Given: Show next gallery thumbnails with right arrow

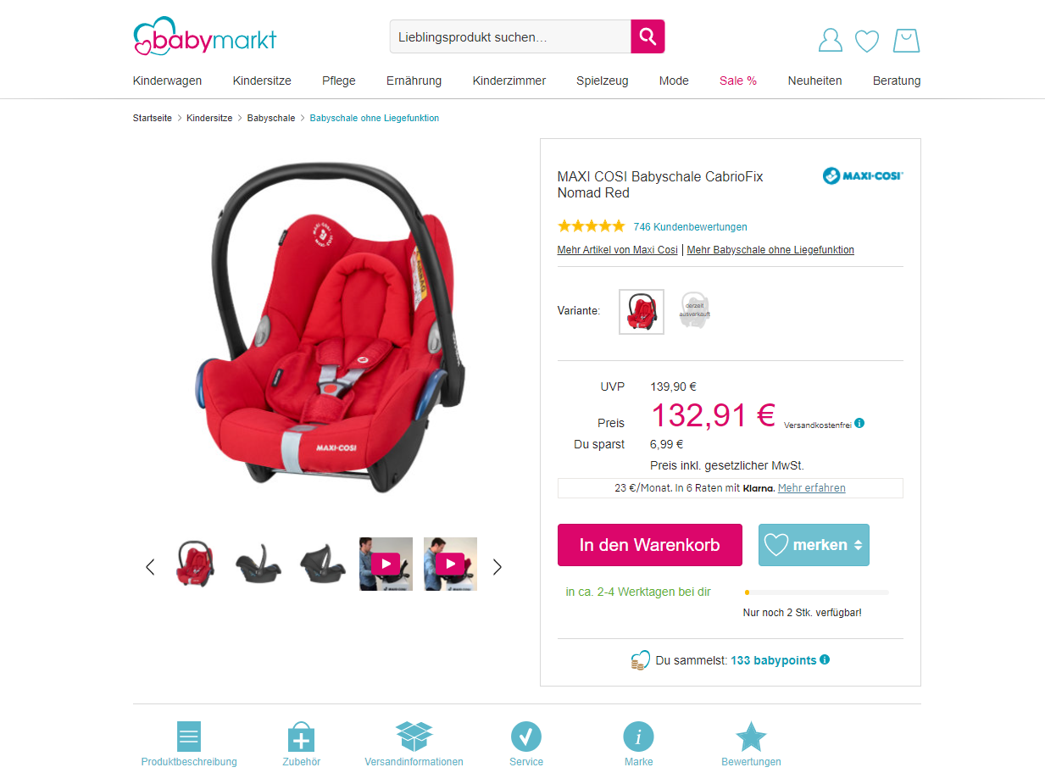Looking at the screenshot, I should (497, 567).
